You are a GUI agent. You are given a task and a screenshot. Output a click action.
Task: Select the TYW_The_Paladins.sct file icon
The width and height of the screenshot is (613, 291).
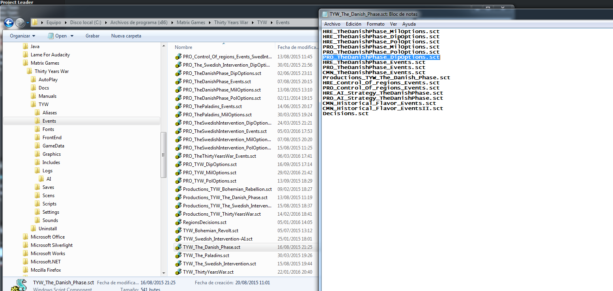[178, 256]
